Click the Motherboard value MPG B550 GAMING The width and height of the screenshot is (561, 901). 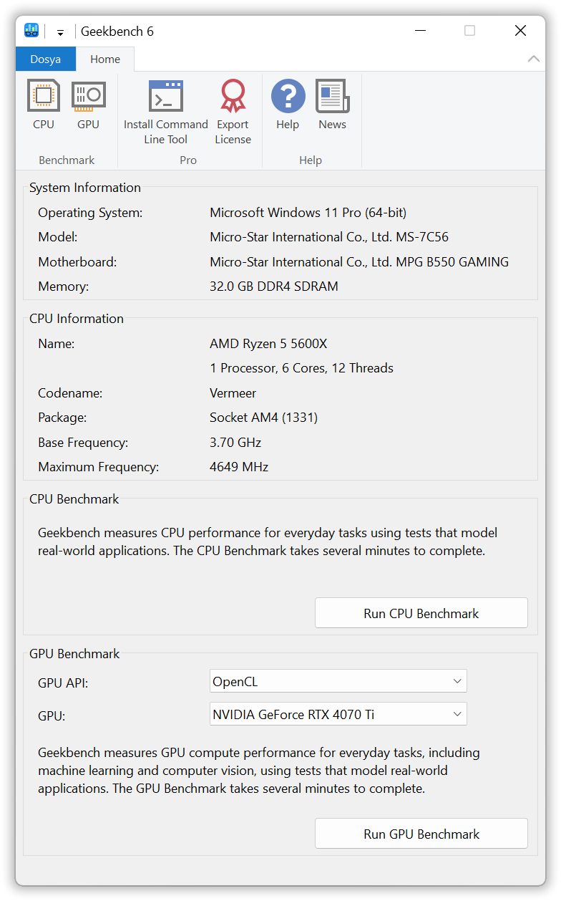click(x=359, y=262)
